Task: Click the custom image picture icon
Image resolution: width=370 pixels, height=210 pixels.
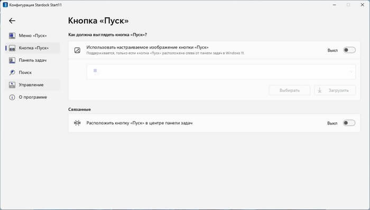Action: 77,50
